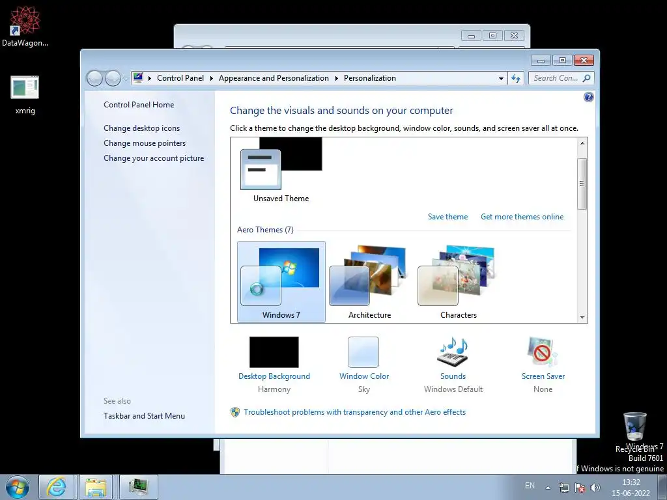
Task: Click Get more themes online link
Action: pyautogui.click(x=522, y=216)
